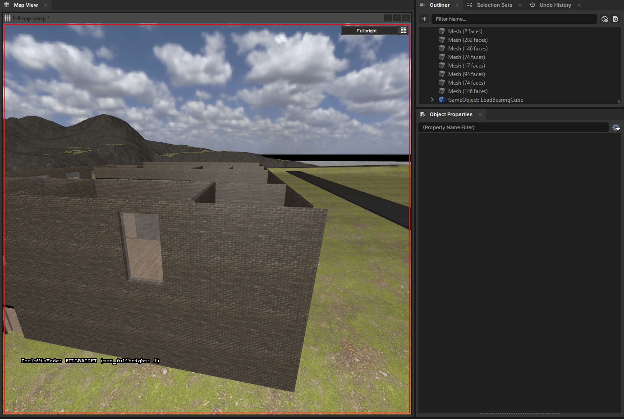Select the Object Properties tab

[450, 114]
